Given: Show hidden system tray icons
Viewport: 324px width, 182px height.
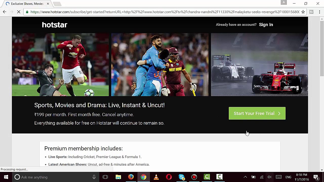Looking at the screenshot, I should click(x=245, y=177).
